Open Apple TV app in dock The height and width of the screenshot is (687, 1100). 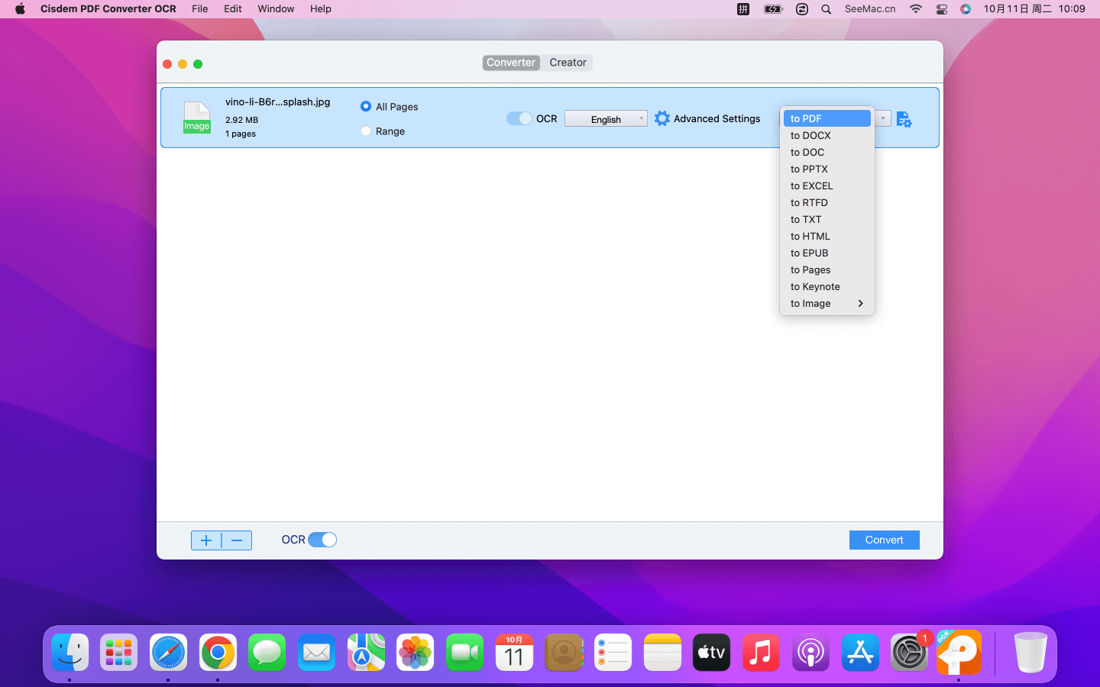pos(711,653)
